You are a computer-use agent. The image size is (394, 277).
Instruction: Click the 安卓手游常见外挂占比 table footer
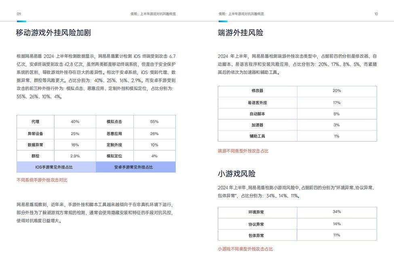tap(136, 167)
